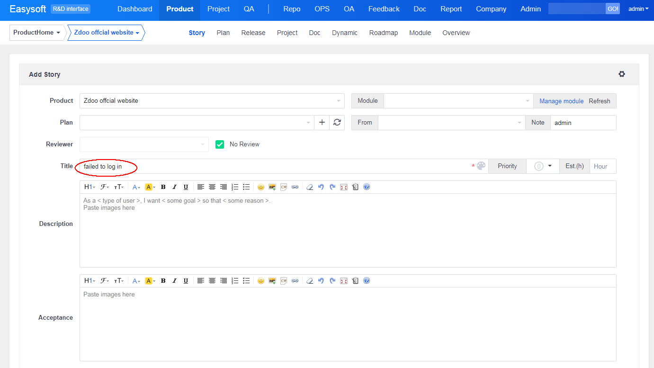Click the undo arrow in the Description toolbar
This screenshot has height=368, width=654.
(x=321, y=187)
